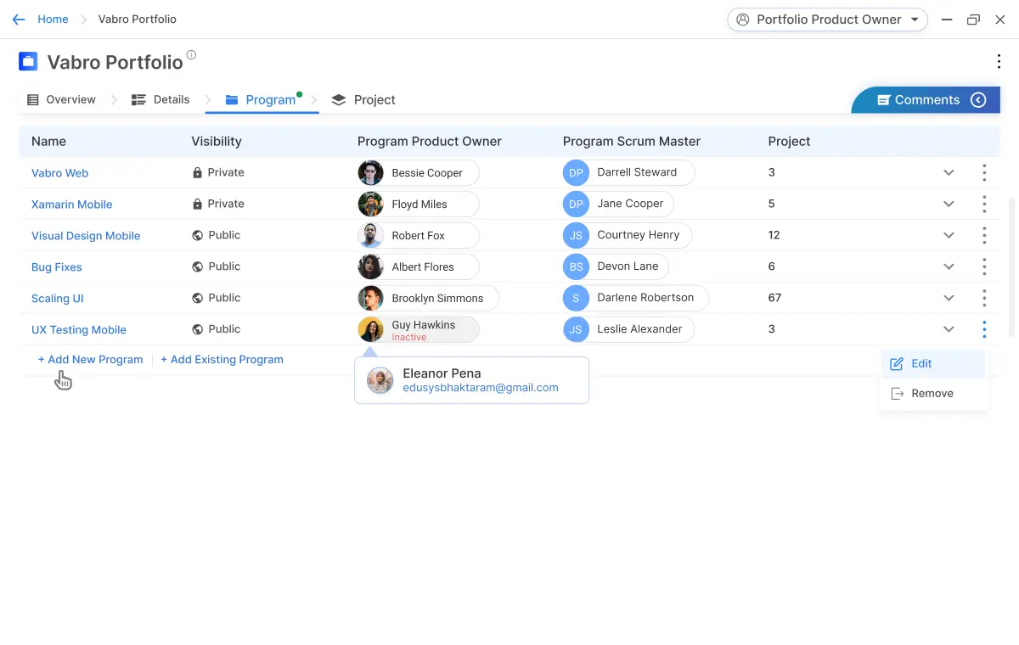Collapse the Comments panel arrow icon
1019x645 pixels.
(978, 100)
